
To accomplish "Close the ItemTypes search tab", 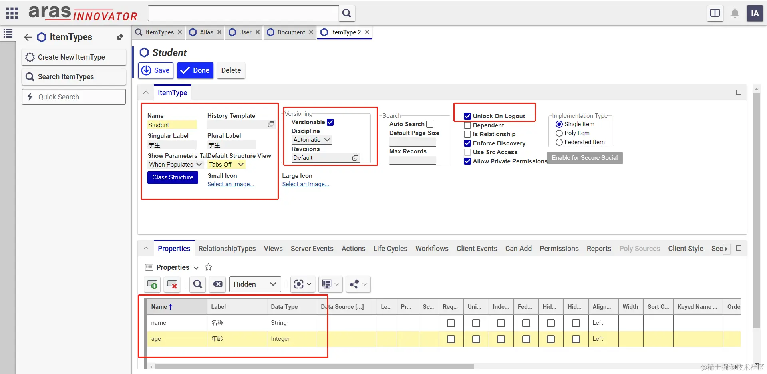I will pos(180,32).
